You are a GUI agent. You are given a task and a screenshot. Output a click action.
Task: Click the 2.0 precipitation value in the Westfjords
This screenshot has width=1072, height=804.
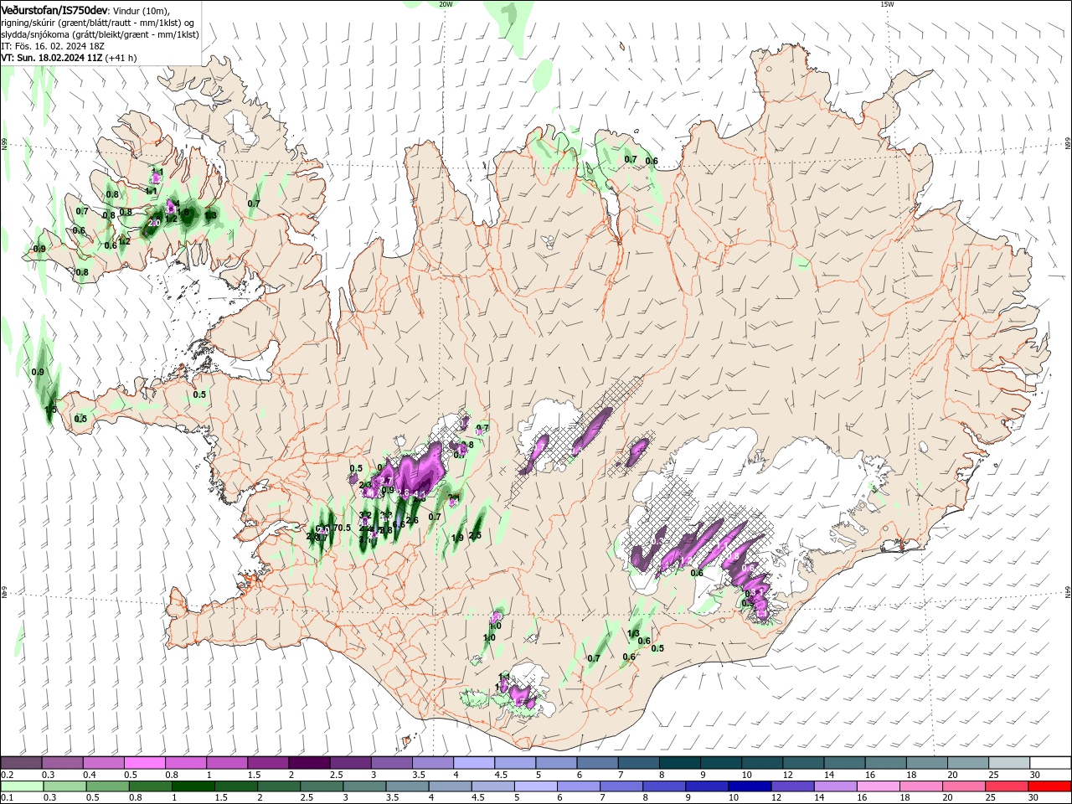point(154,223)
